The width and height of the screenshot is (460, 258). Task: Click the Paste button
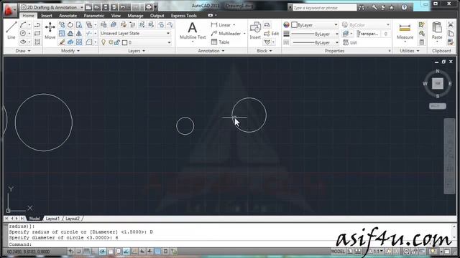(437, 30)
